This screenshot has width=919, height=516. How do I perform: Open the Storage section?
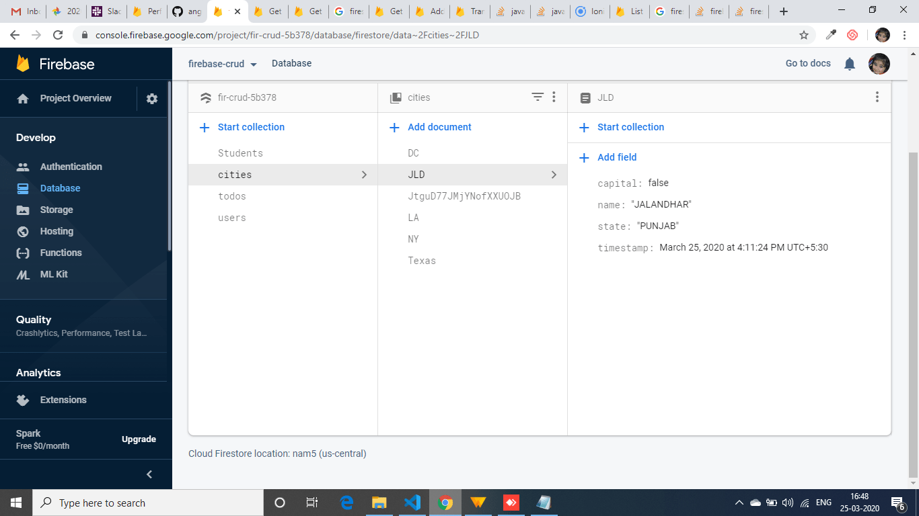56,209
